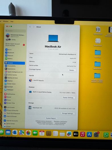The width and height of the screenshot is (112, 150).
Task: Launch FaceTime from the Dock
Action: point(35,133)
